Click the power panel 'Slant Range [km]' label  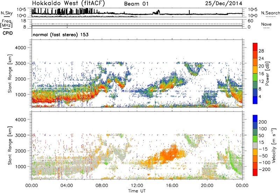10,74
